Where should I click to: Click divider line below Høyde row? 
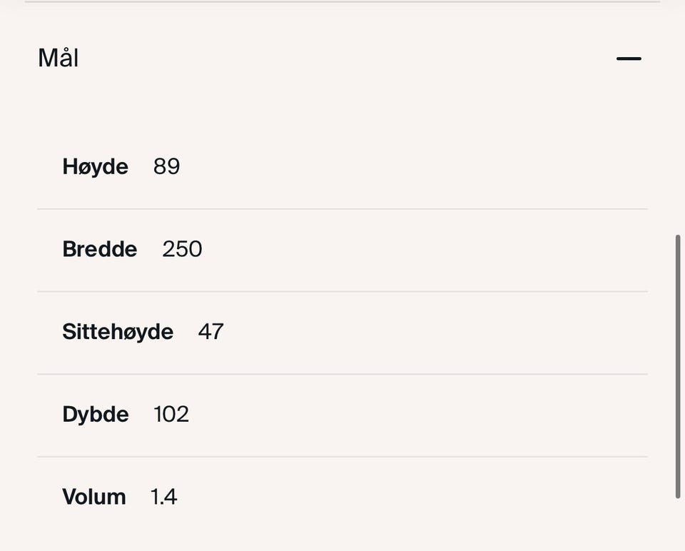point(342,209)
